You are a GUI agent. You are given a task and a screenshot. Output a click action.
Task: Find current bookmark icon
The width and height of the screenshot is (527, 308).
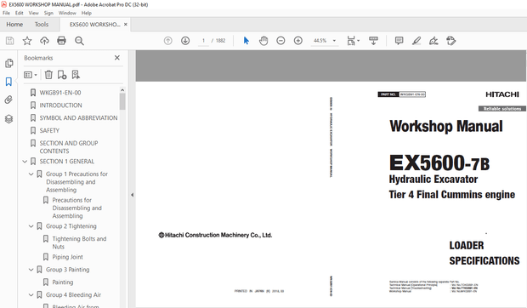pos(76,74)
